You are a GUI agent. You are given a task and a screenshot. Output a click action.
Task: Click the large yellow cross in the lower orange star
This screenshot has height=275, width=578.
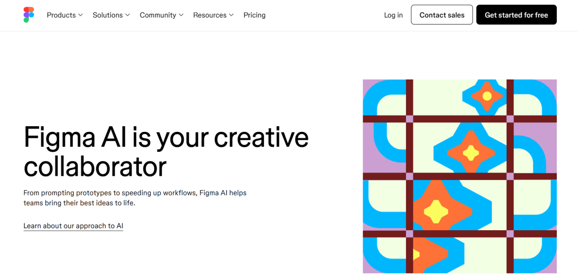pyautogui.click(x=436, y=211)
